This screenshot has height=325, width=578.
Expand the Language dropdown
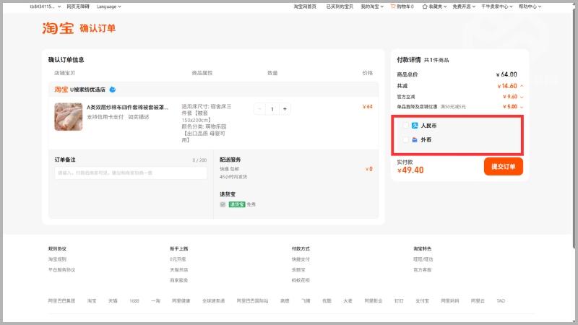108,6
